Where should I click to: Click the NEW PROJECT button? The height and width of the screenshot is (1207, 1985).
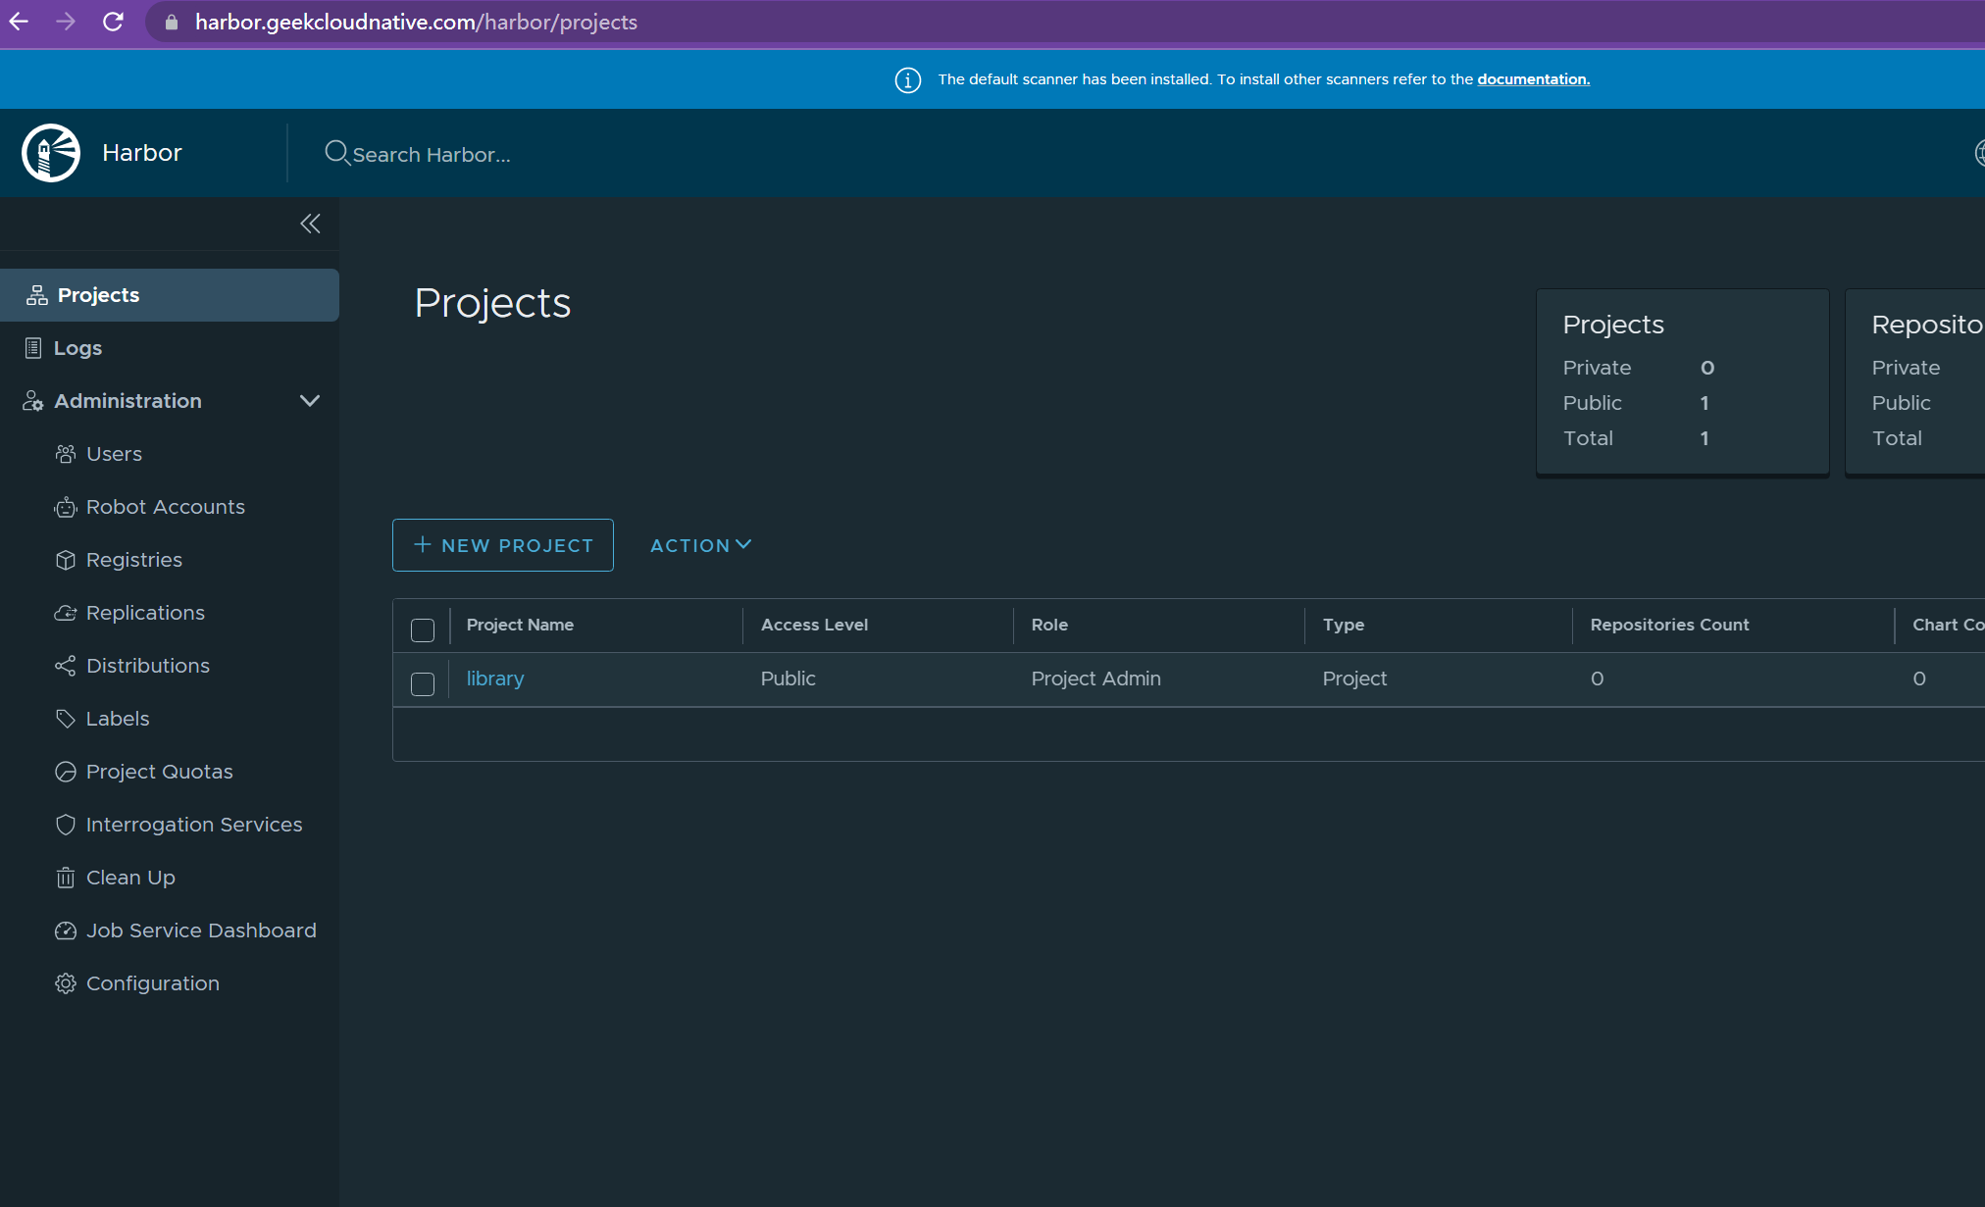point(503,545)
